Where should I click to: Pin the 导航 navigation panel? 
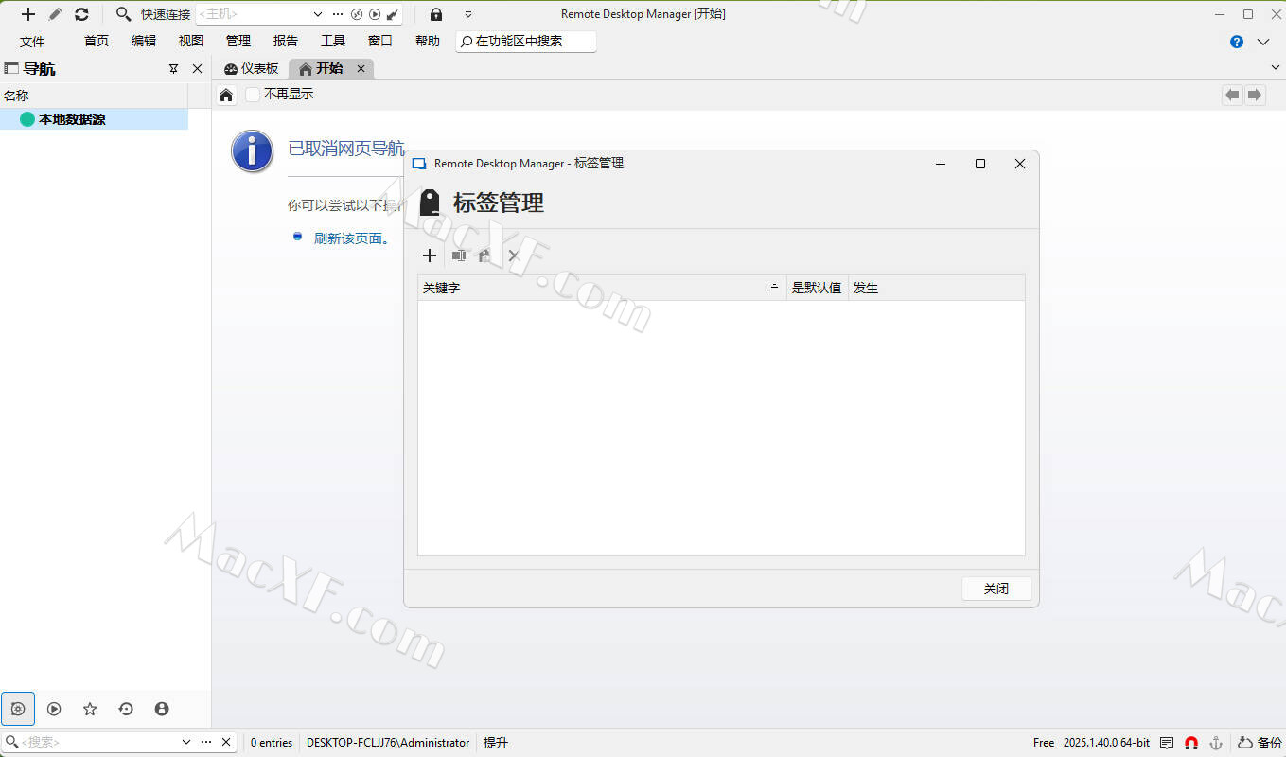(173, 68)
